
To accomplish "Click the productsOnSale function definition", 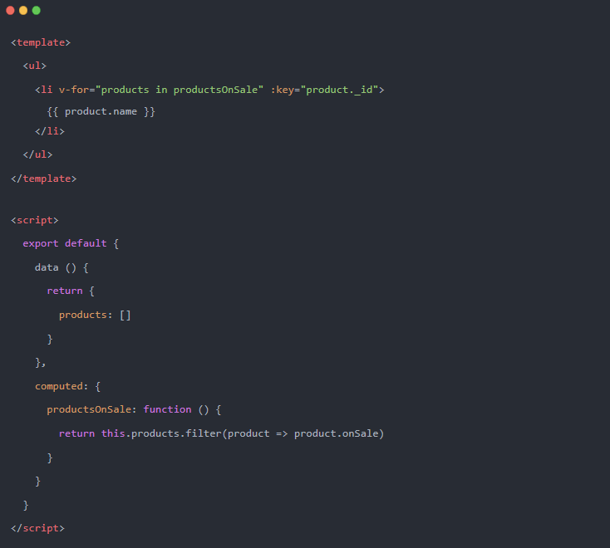I will click(x=134, y=409).
